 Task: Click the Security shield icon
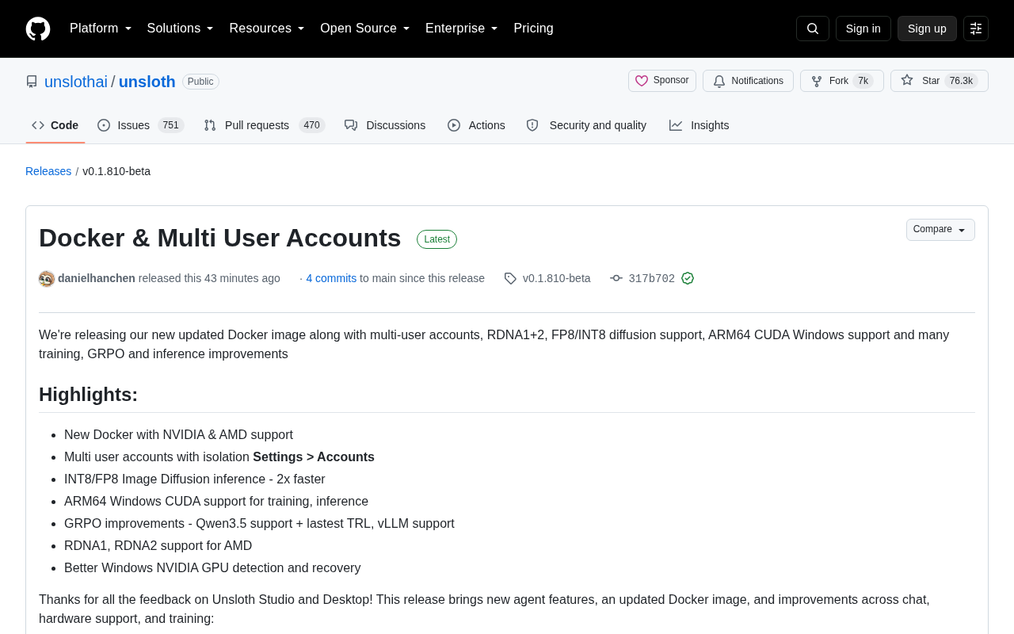point(532,125)
